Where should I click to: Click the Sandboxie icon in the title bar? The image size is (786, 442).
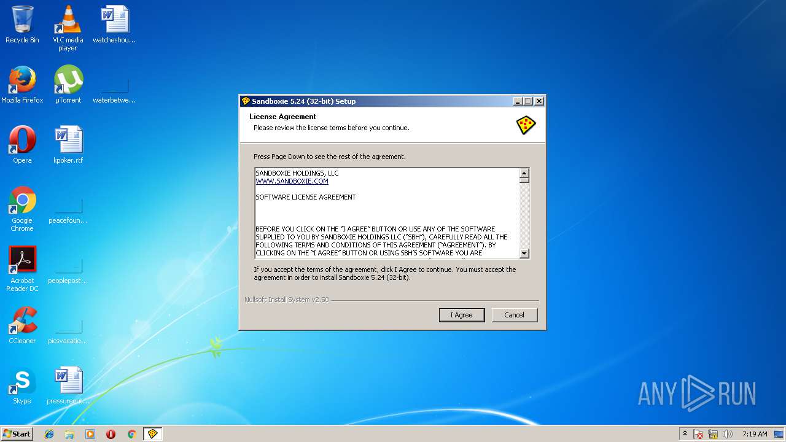(246, 101)
